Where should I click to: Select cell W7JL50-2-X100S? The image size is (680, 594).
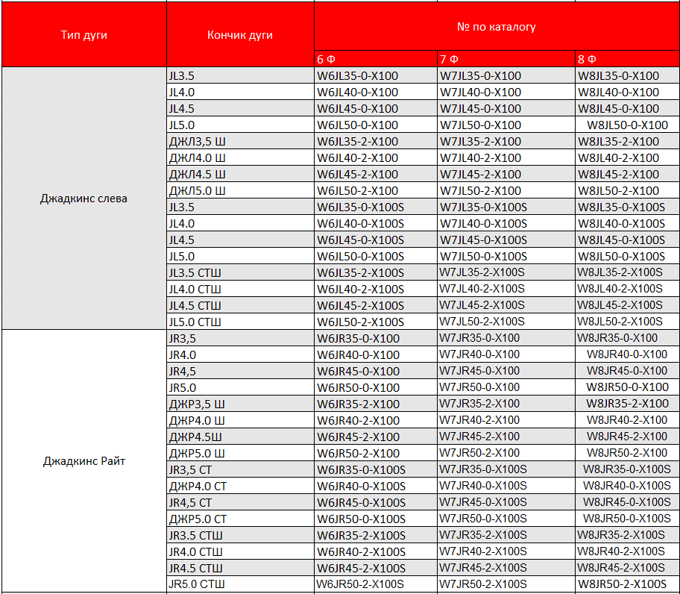click(482, 322)
